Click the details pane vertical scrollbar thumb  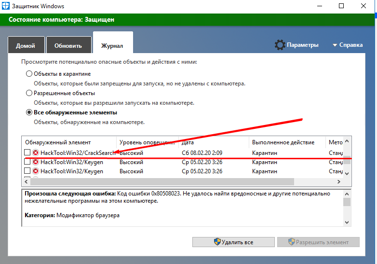click(347, 202)
